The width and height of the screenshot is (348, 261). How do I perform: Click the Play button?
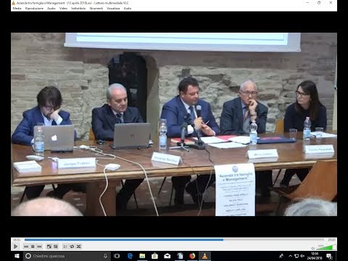16,246
